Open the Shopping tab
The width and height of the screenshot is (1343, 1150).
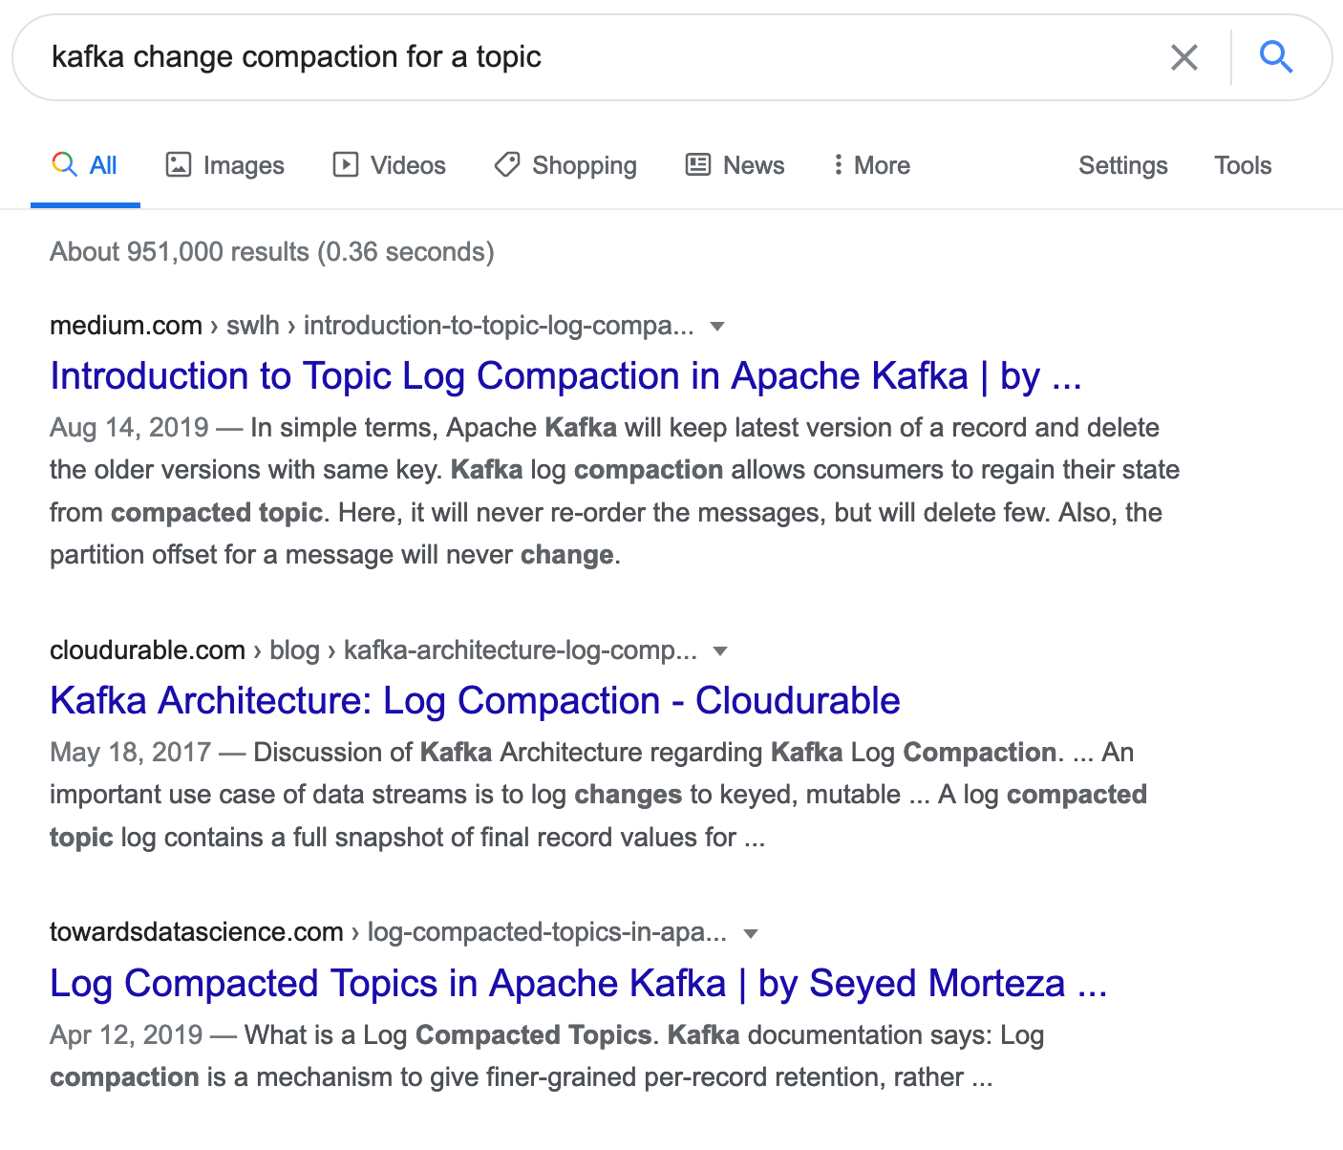(x=565, y=165)
